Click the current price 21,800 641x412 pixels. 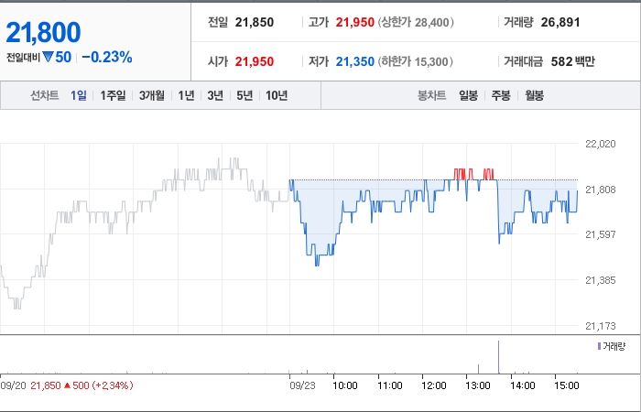(43, 32)
